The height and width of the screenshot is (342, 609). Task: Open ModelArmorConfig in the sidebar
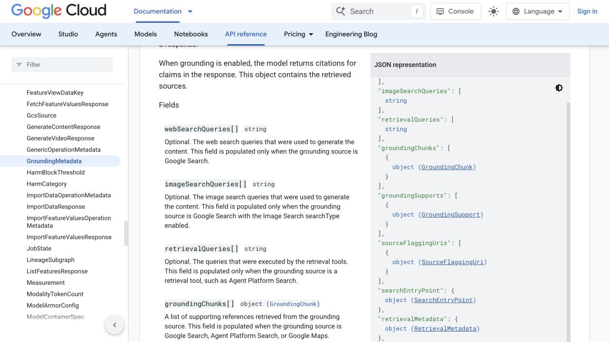point(53,305)
